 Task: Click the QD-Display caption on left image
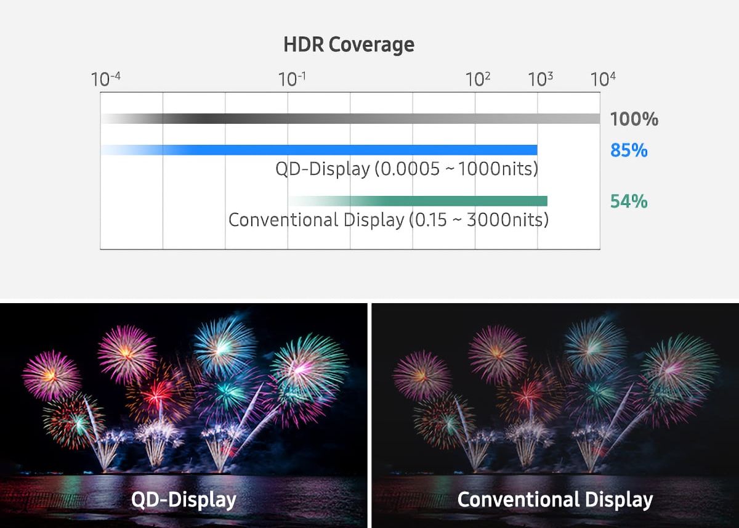click(x=184, y=499)
